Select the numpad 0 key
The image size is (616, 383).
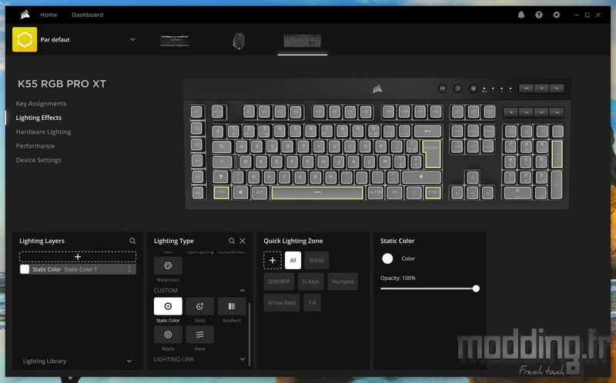tap(517, 193)
